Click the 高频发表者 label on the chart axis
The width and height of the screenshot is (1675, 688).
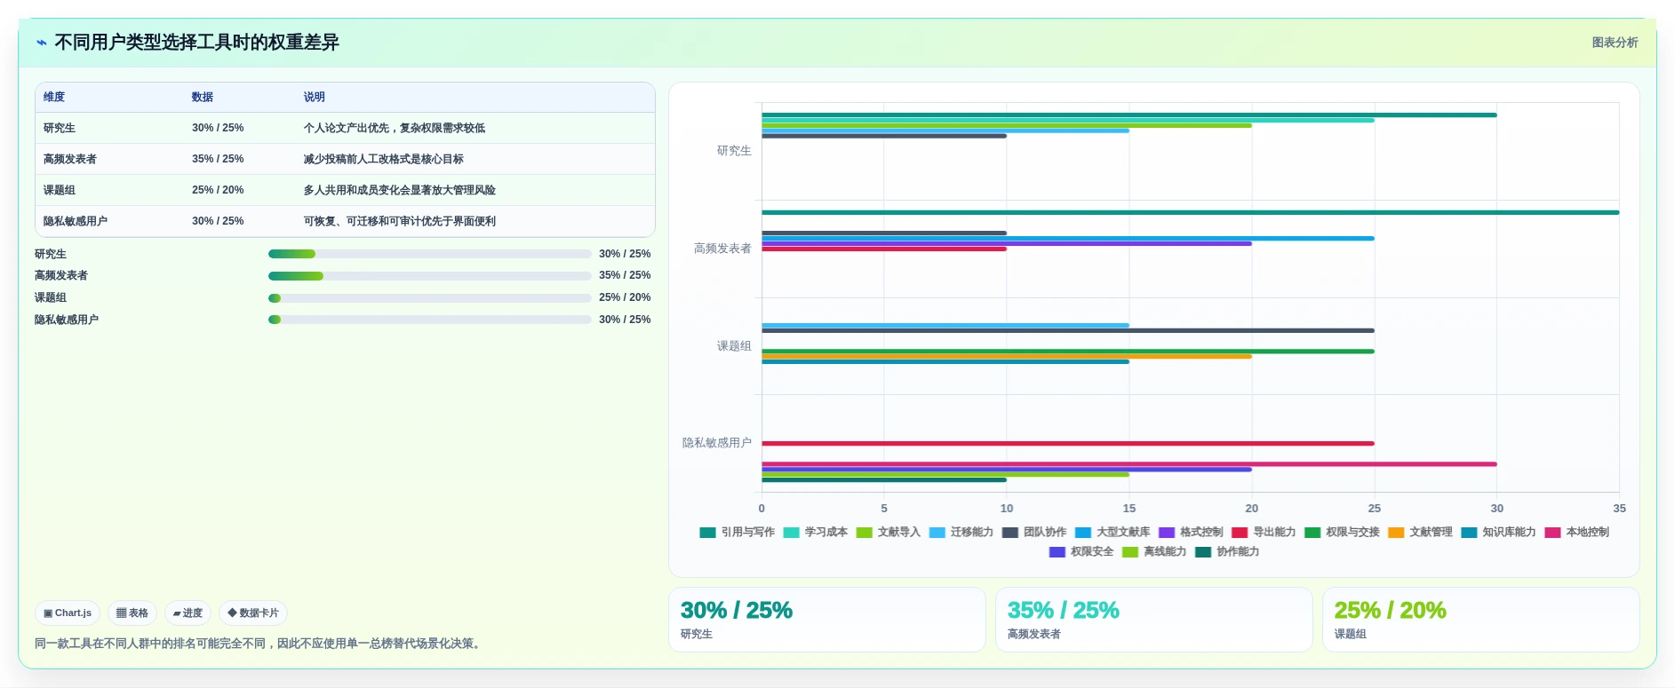coord(722,249)
